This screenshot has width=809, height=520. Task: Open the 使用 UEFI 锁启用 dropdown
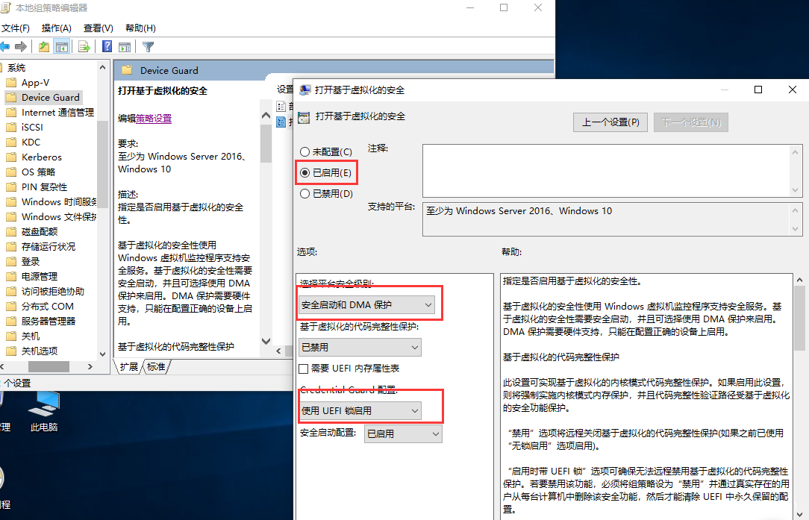360,410
